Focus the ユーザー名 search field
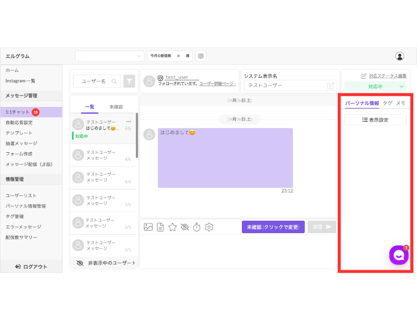 coord(97,81)
